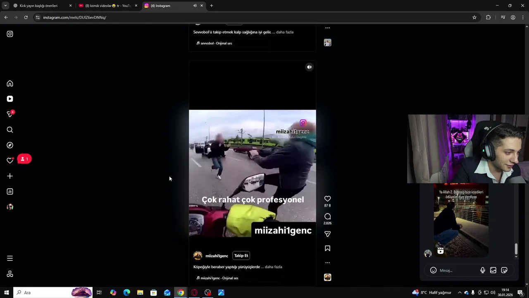Open the shared reel in the chat
Screen dimensions: 529x298
coord(461,220)
